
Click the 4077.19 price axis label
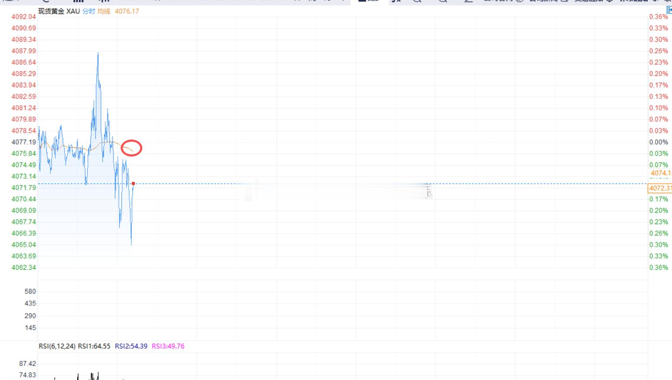tap(24, 142)
